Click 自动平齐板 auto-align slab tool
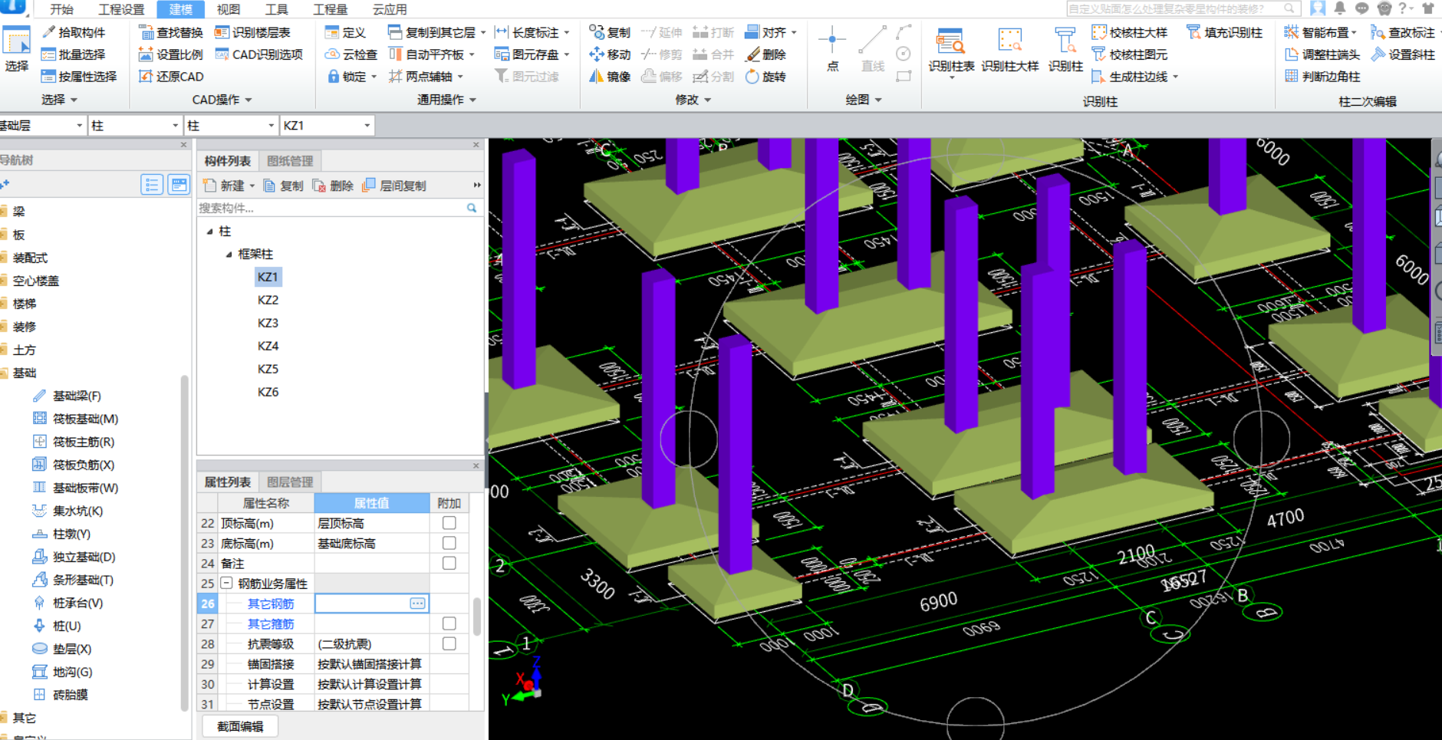The width and height of the screenshot is (1442, 740). pos(426,54)
